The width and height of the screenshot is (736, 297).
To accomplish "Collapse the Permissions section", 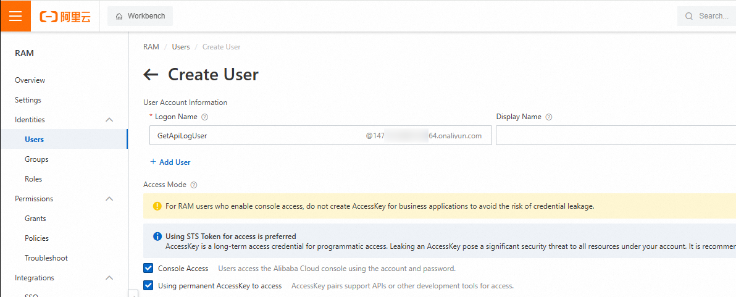I will (x=109, y=199).
